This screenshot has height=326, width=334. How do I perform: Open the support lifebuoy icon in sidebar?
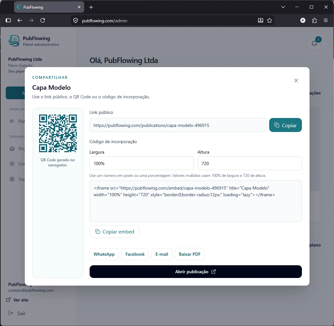(12, 179)
